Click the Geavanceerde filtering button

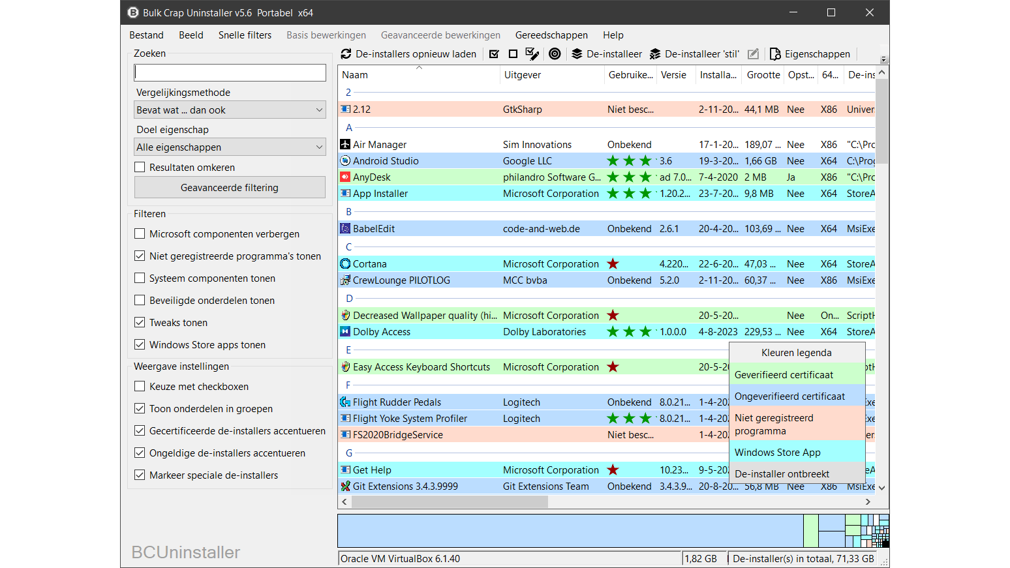pos(230,188)
